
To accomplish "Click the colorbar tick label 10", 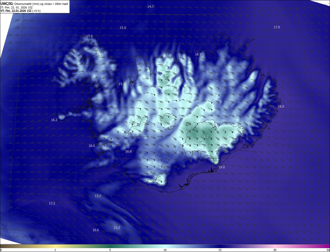I will point(165,250).
